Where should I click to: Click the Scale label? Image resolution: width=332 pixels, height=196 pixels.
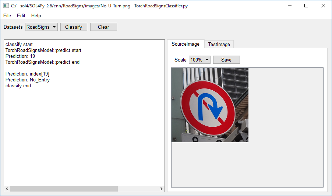(x=180, y=60)
